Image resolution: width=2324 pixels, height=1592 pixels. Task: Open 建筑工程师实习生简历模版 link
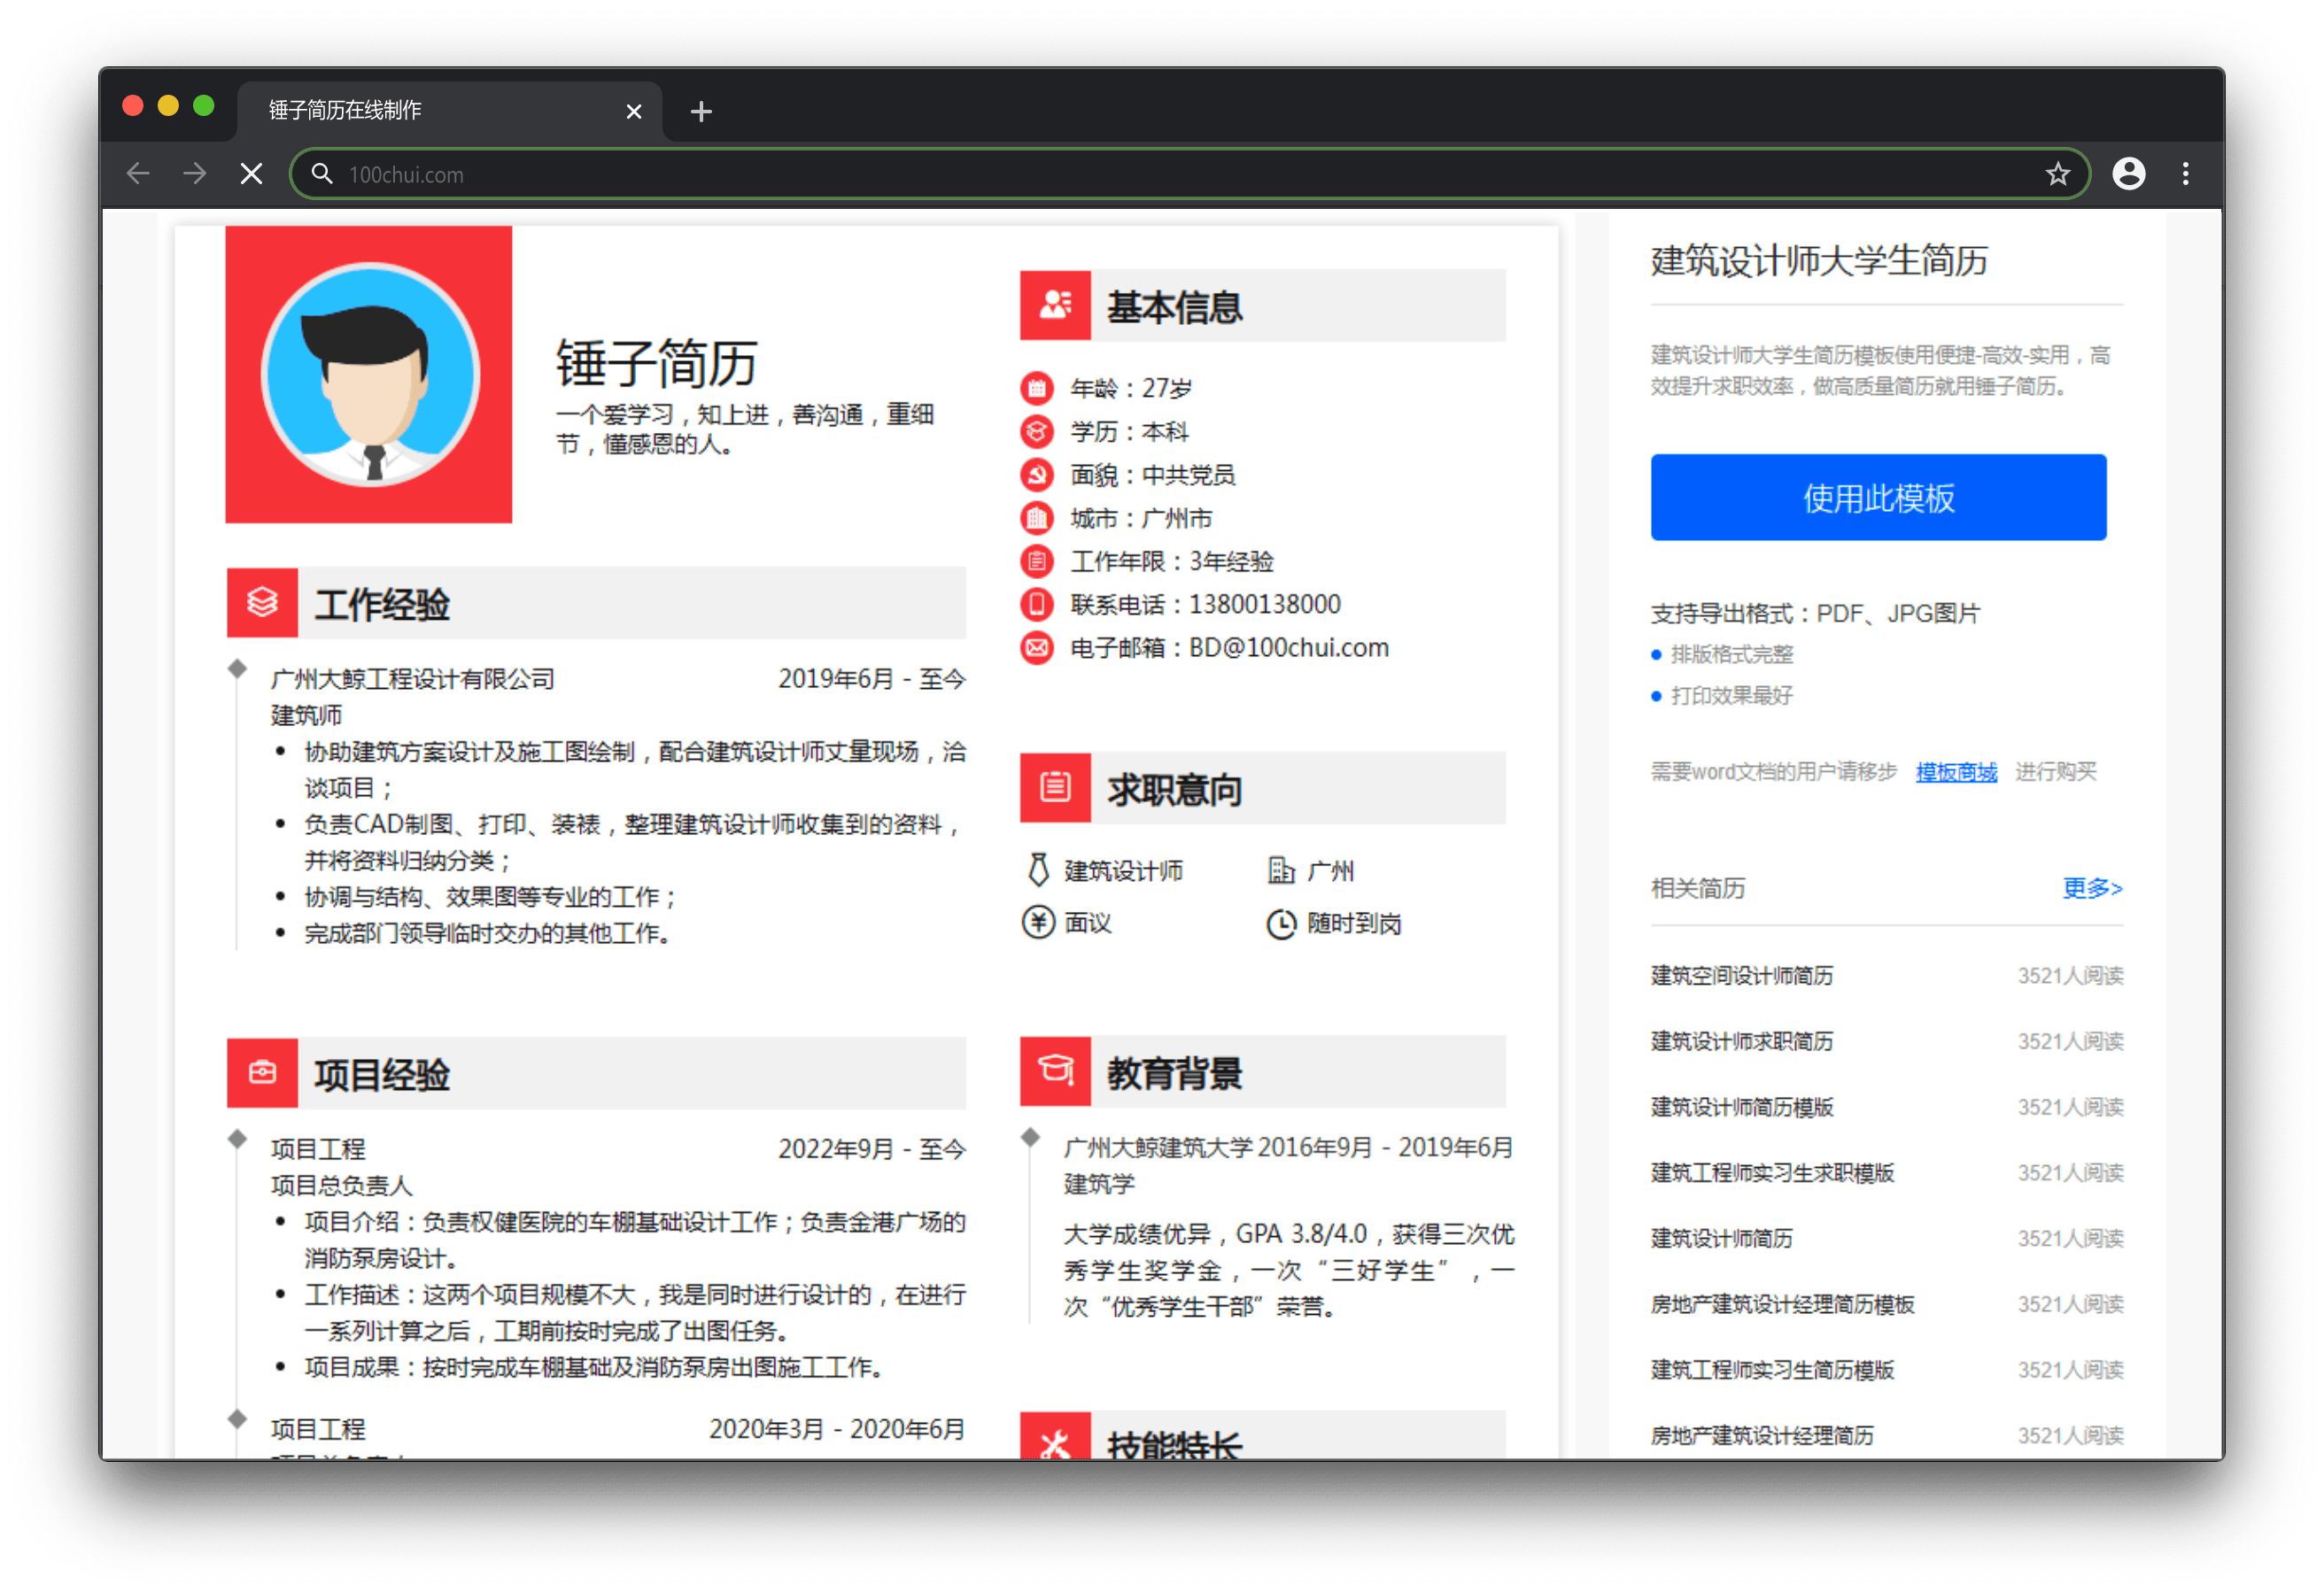tap(1772, 1369)
